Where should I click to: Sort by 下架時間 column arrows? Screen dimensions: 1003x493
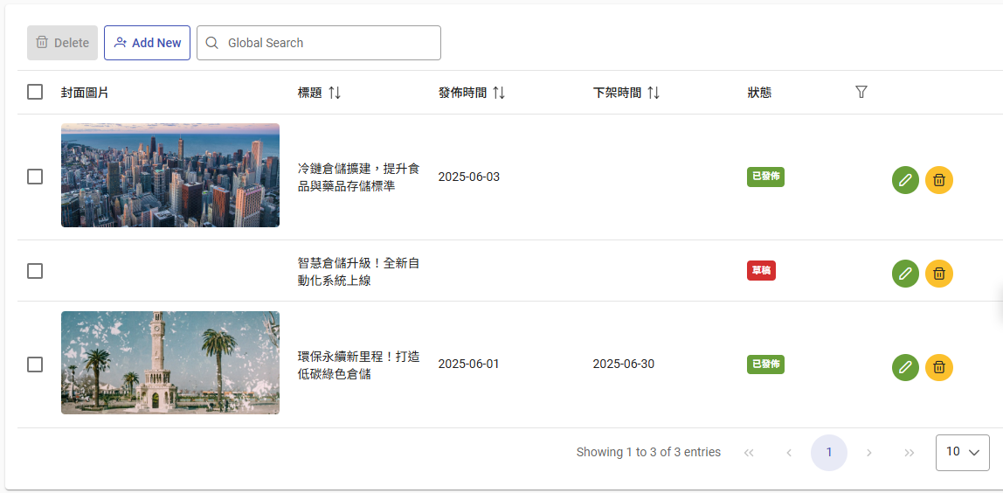pos(654,93)
